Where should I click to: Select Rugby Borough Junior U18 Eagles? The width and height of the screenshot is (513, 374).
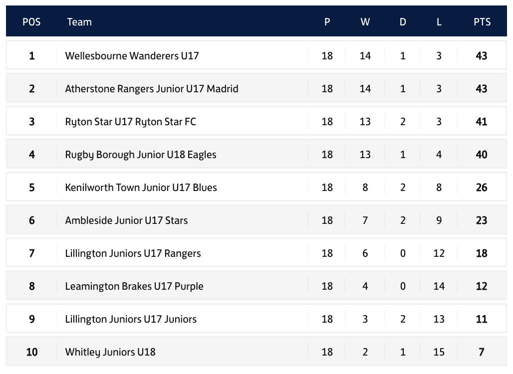pos(141,154)
